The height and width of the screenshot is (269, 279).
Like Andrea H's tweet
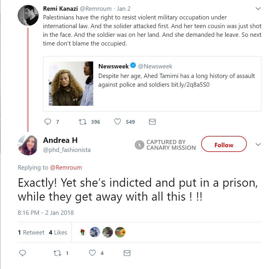point(92,253)
